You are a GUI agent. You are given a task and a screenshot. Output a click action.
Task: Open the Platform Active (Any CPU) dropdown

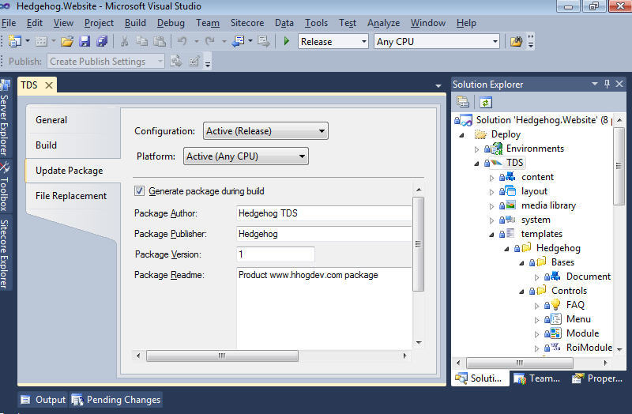(246, 156)
